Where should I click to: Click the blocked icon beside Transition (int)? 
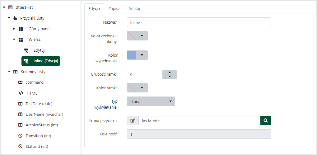coord(21,136)
